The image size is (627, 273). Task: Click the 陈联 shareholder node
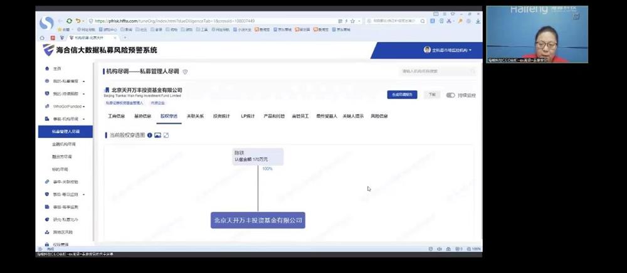(x=258, y=156)
